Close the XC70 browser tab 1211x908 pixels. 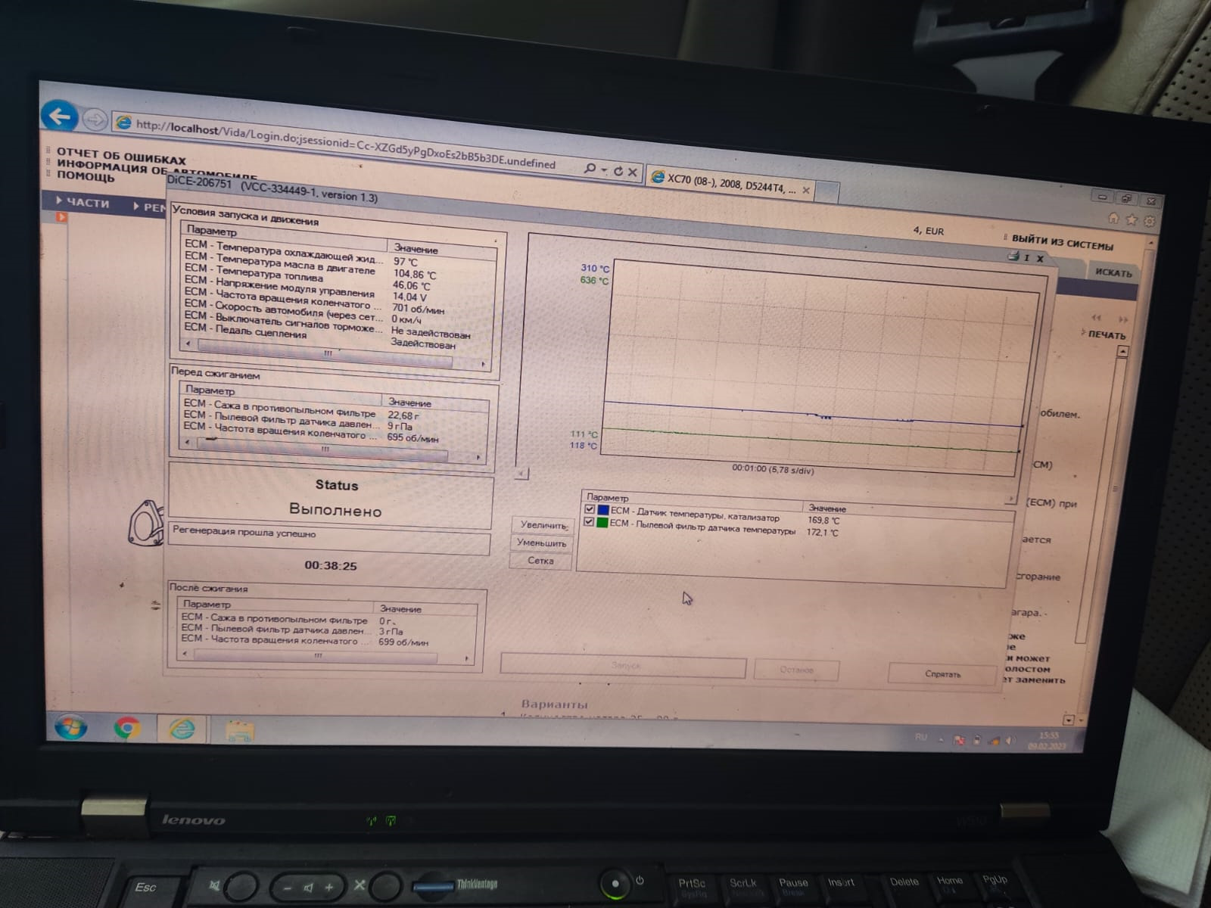(806, 190)
